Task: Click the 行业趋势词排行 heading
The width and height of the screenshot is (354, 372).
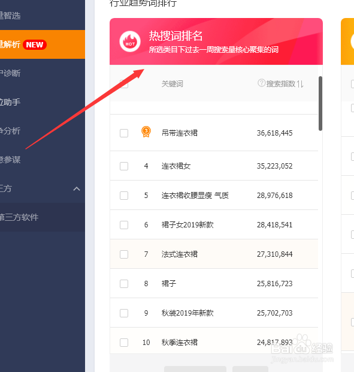Action: 143,4
